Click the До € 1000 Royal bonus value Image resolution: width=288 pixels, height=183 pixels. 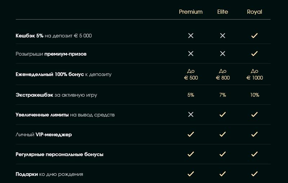(254, 75)
